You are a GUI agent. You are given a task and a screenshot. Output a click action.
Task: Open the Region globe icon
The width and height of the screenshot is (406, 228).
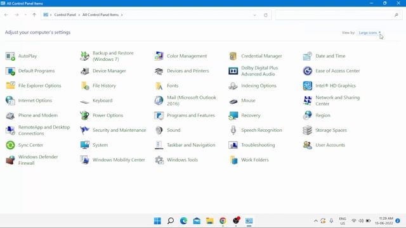click(x=307, y=115)
